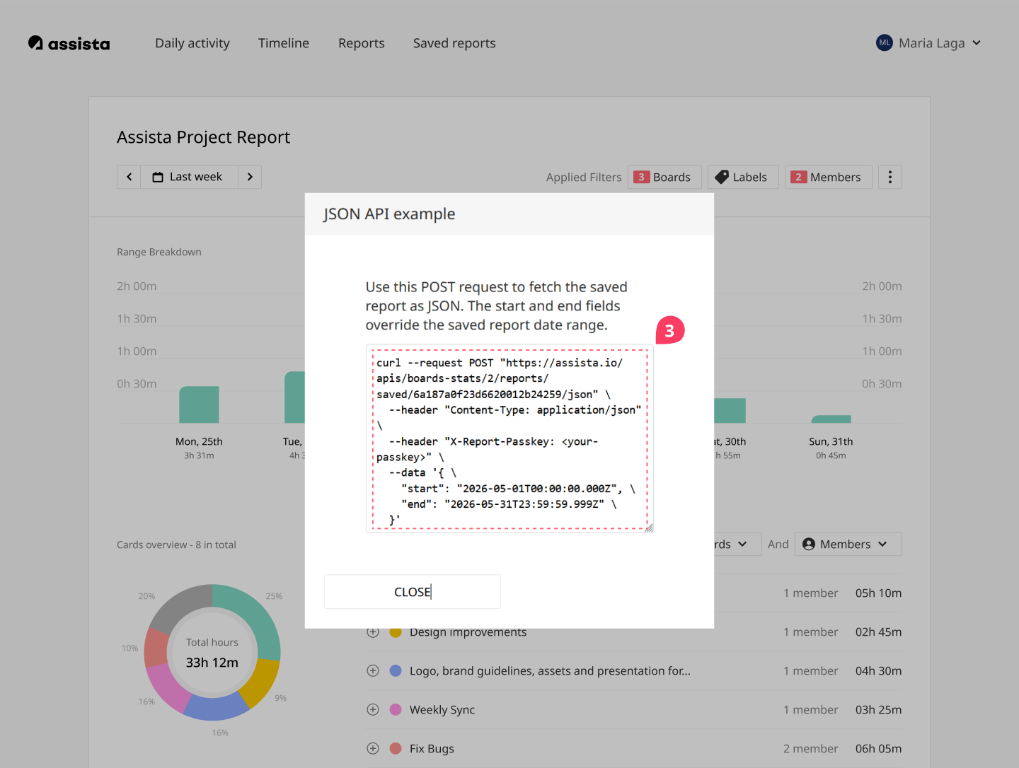Viewport: 1019px width, 768px height.
Task: Click the textarea resize handle
Action: coord(649,528)
